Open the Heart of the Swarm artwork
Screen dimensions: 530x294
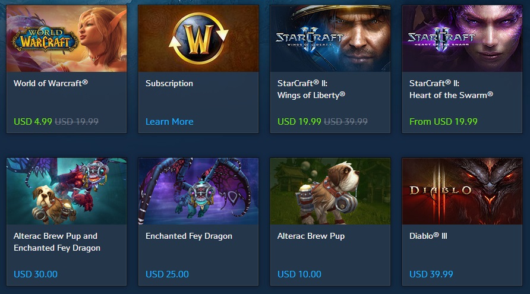pyautogui.click(x=462, y=39)
